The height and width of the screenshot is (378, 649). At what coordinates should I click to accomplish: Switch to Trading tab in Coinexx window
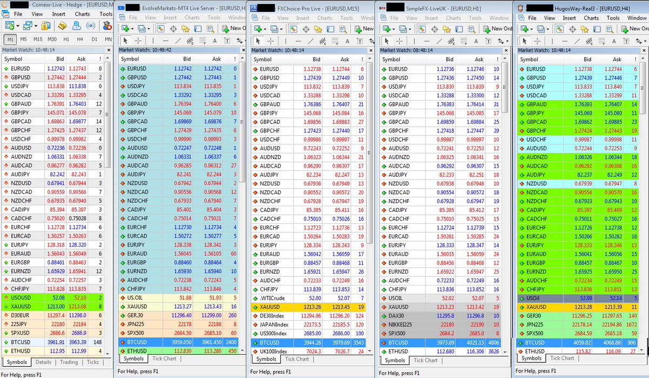pyautogui.click(x=69, y=362)
